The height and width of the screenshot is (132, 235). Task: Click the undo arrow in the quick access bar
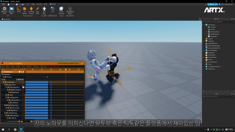point(11,4)
